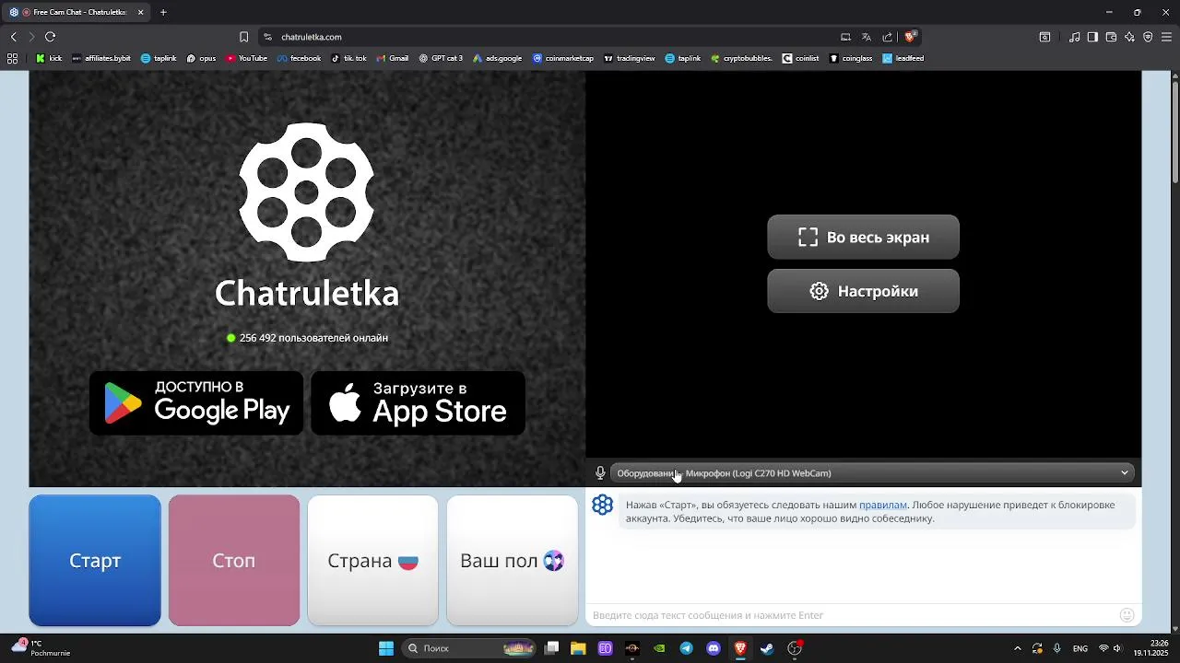1180x663 pixels.
Task: Open Discord from the taskbar
Action: (x=714, y=648)
